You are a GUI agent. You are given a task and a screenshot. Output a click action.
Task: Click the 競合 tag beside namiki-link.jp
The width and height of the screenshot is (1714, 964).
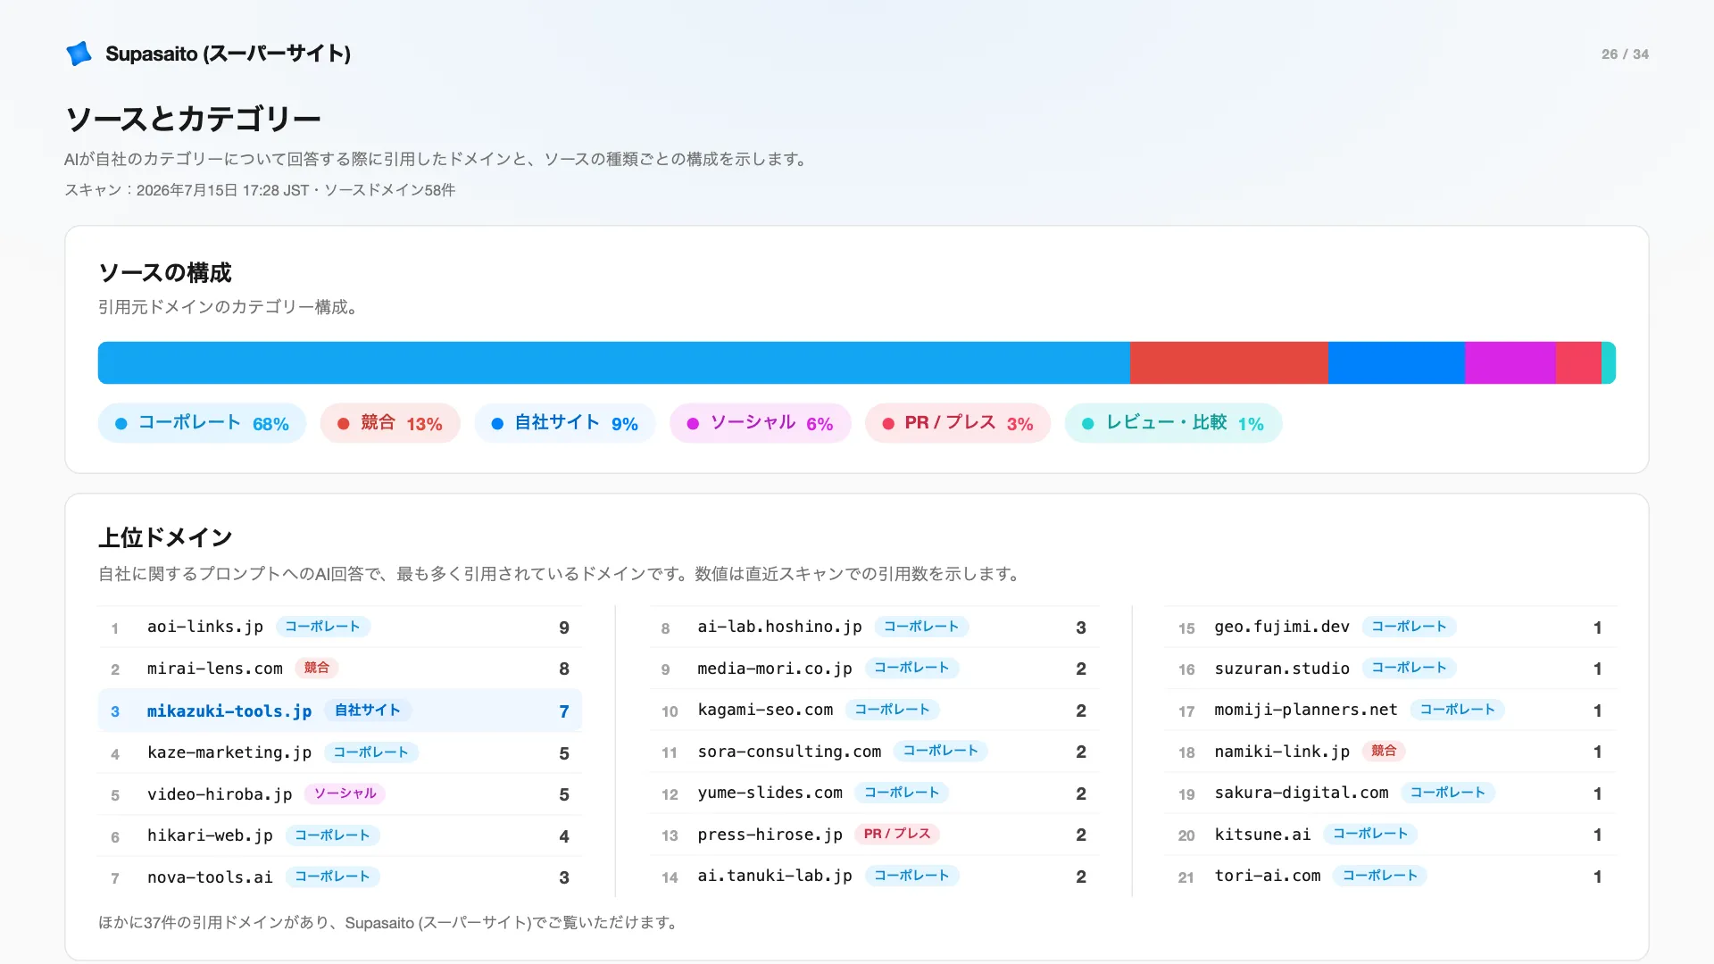(1384, 751)
